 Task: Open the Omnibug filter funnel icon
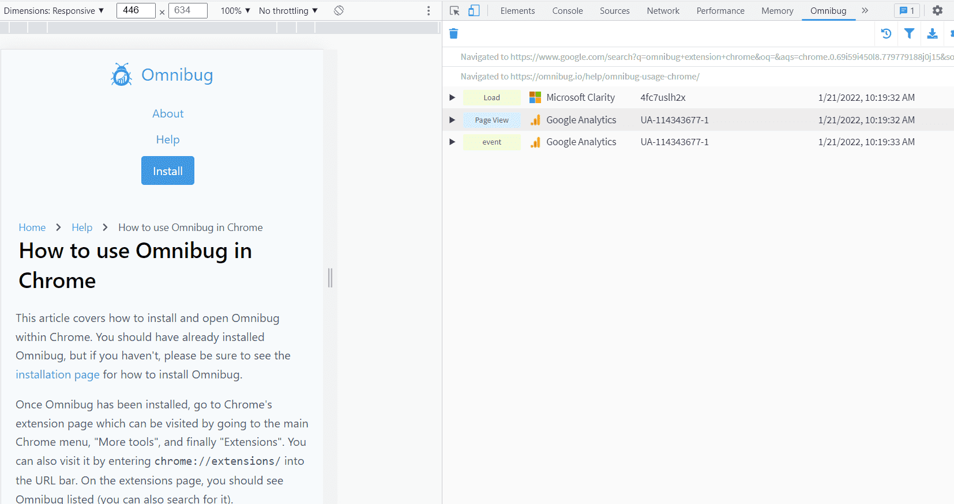[x=909, y=33]
